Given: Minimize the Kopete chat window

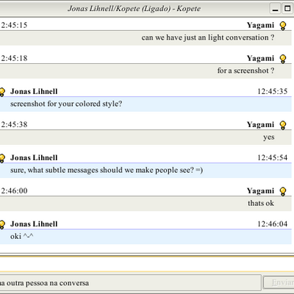Looking at the screenshot, I should point(276,9).
